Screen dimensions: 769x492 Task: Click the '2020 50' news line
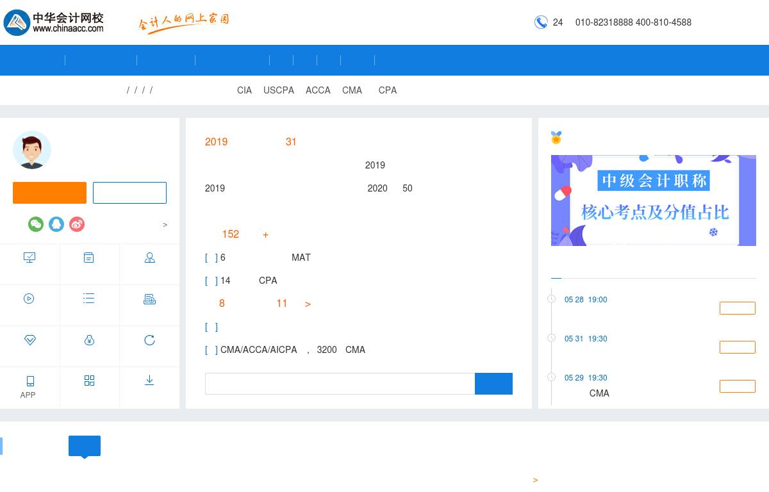point(390,188)
